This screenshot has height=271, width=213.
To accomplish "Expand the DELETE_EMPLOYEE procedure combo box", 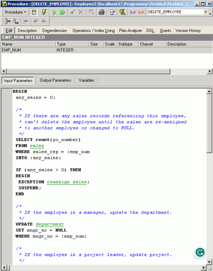I will [x=206, y=12].
